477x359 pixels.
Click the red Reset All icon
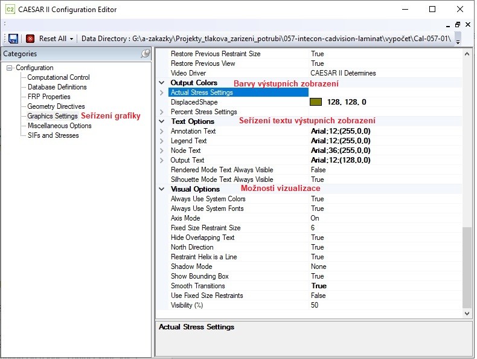(30, 39)
